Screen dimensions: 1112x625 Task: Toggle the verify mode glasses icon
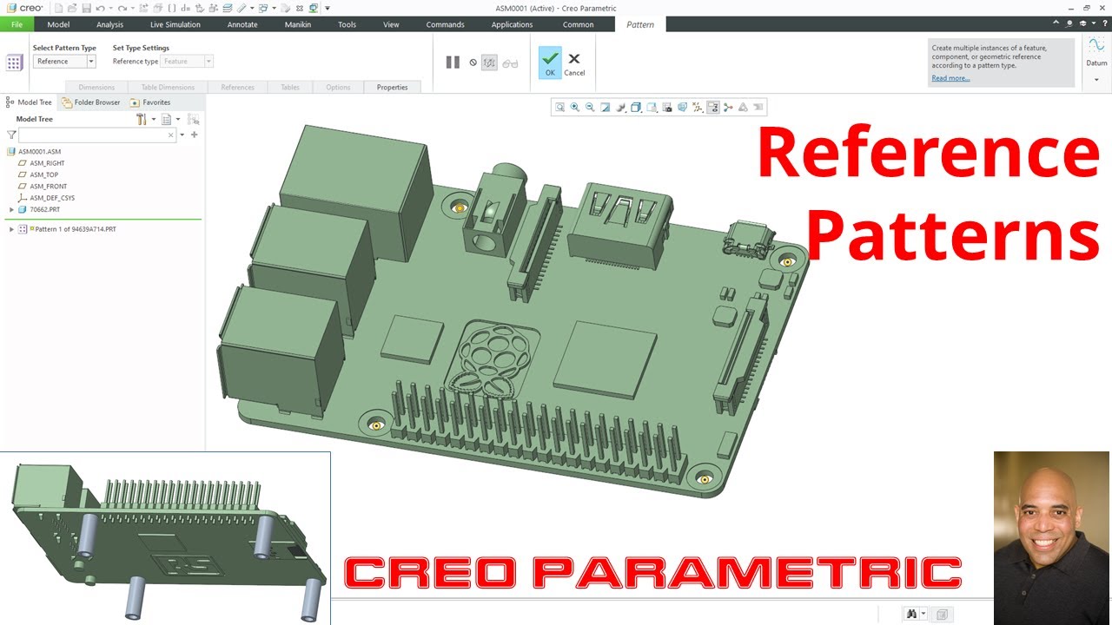point(510,62)
